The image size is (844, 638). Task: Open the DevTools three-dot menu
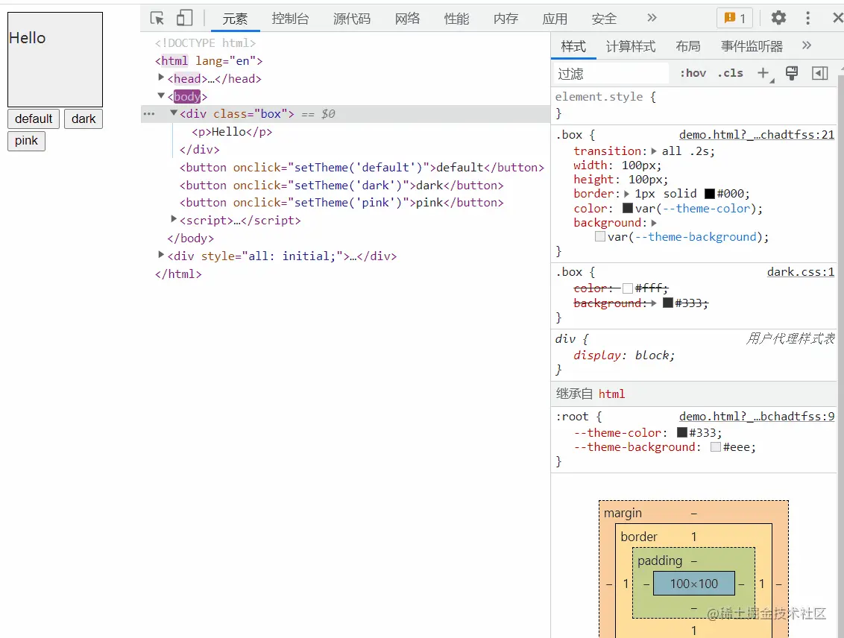pyautogui.click(x=807, y=19)
